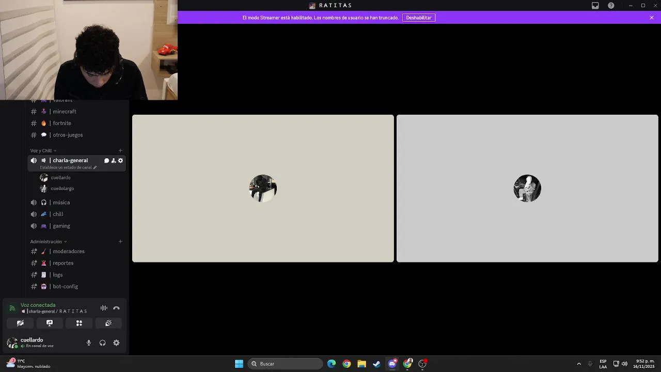
Task: Click the taskbar Buscar search box
Action: tap(286, 364)
